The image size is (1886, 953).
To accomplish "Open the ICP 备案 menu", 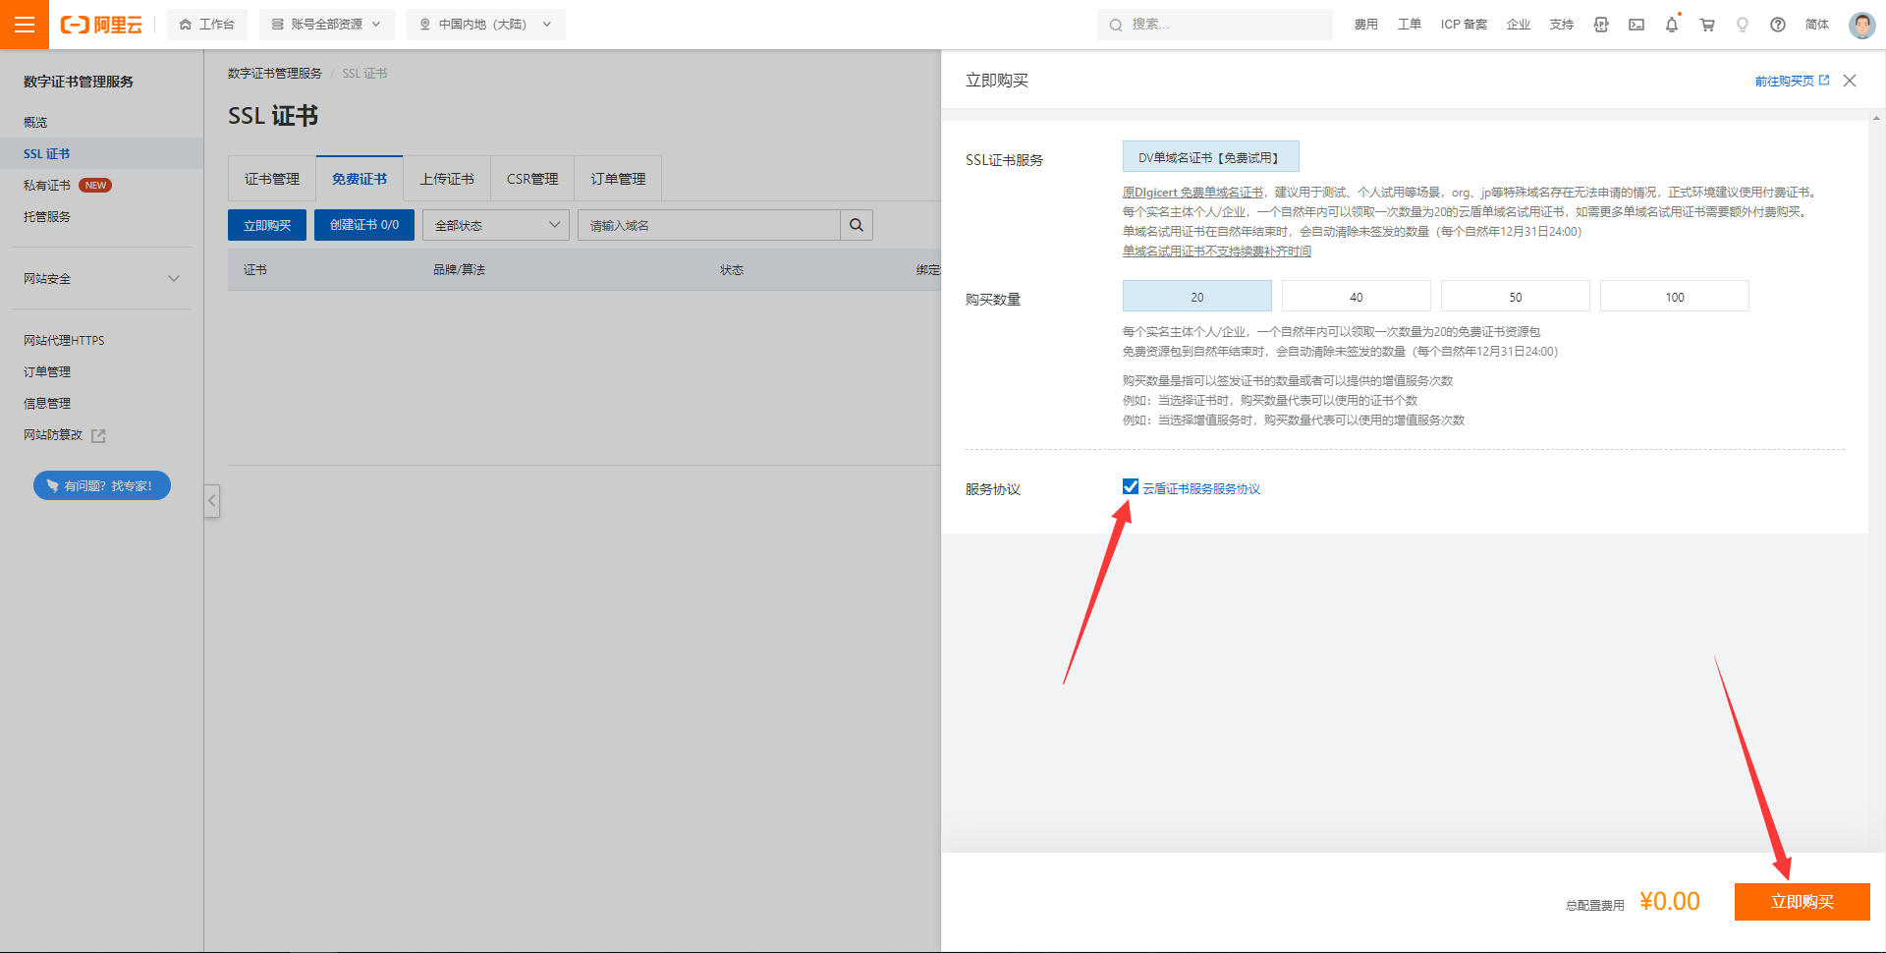I will pos(1464,25).
